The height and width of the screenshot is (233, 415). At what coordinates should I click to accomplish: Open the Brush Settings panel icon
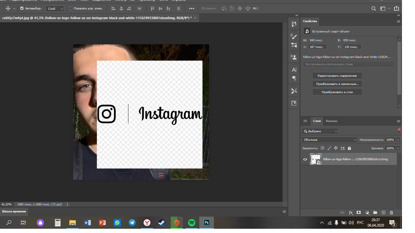pos(294,45)
